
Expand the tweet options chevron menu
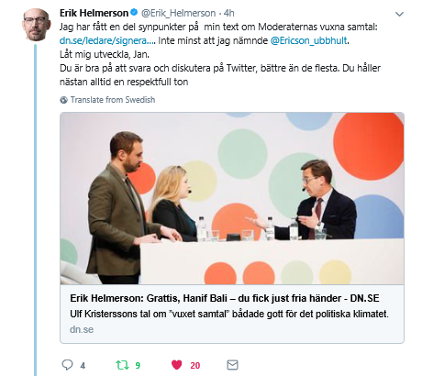399,14
